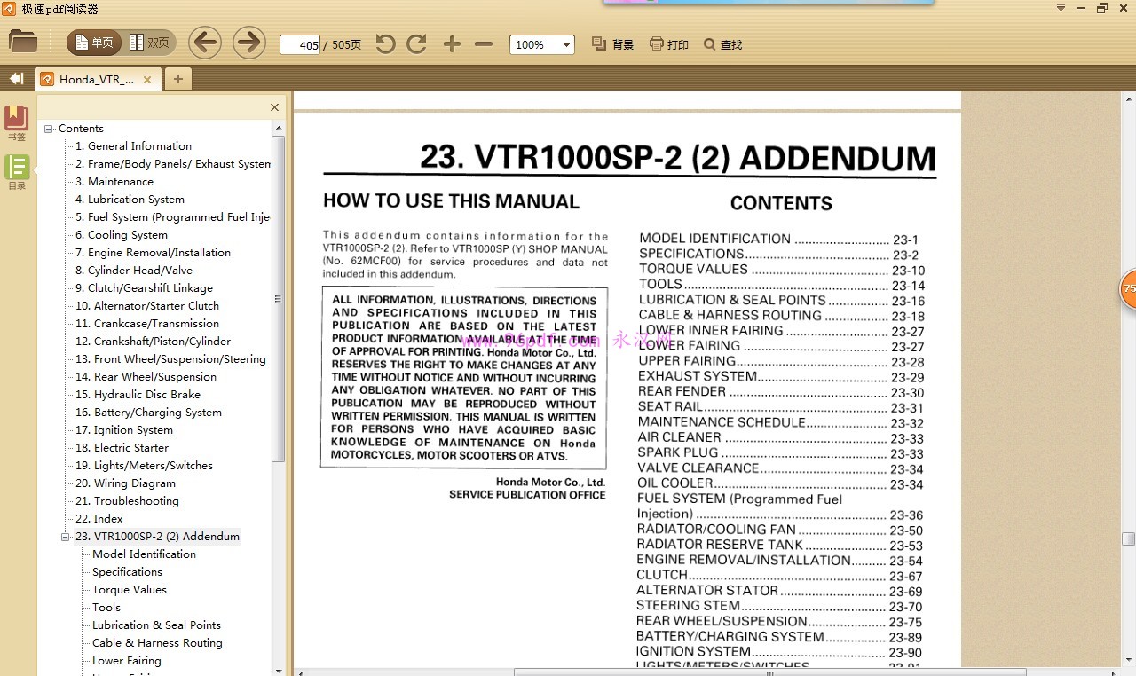This screenshot has width=1136, height=676.
Task: Select 23. VTR1000SP-2 (2) Addendum entry
Action: 157,537
